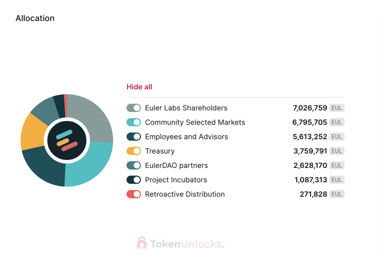Click the EUL badge next to 7,026,759
This screenshot has width=378, height=265.
(337, 108)
